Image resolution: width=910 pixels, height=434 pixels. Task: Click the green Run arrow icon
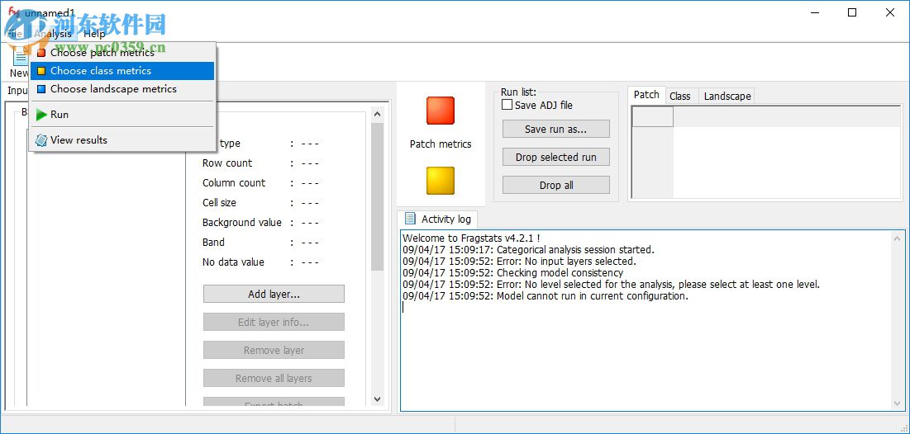click(41, 115)
